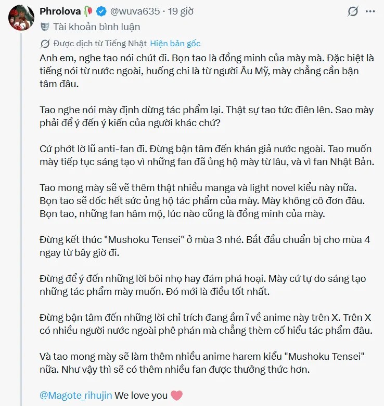
Task: Open Phrolova's profile picture
Action: (21, 18)
